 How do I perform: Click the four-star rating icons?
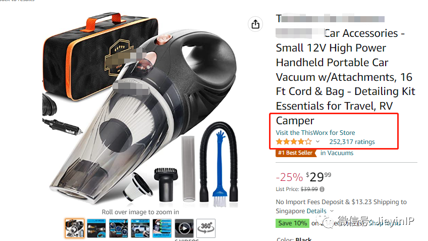[294, 141]
